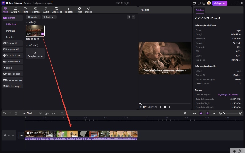The height and width of the screenshot is (153, 245).
Task: Click the timeline zoom slider
Action: [x=224, y=113]
